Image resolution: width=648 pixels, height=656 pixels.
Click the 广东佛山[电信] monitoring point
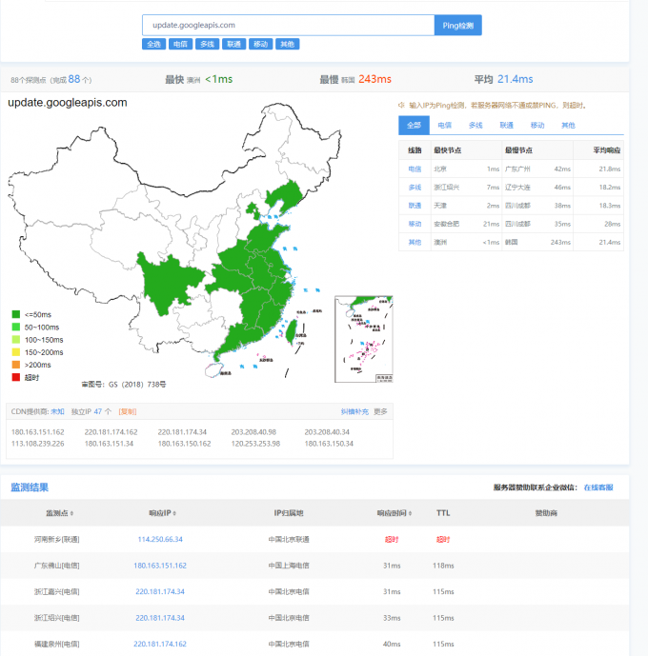(x=56, y=566)
